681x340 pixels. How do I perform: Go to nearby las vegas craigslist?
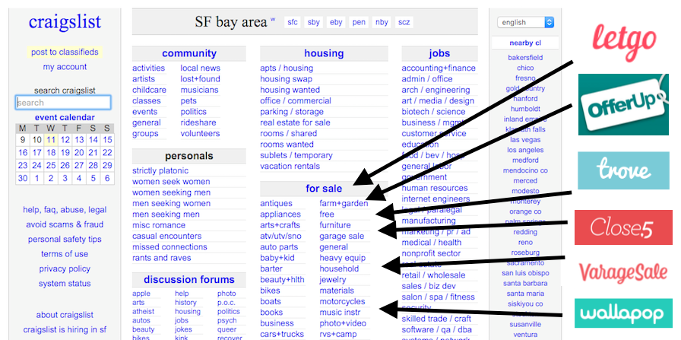click(525, 139)
